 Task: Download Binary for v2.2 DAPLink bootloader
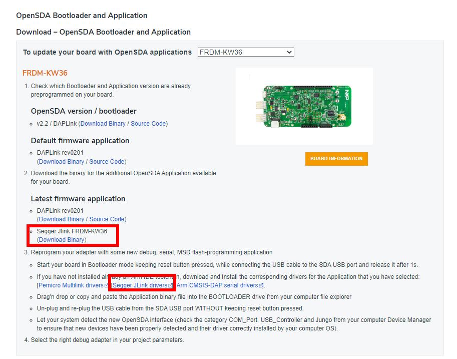[103, 124]
